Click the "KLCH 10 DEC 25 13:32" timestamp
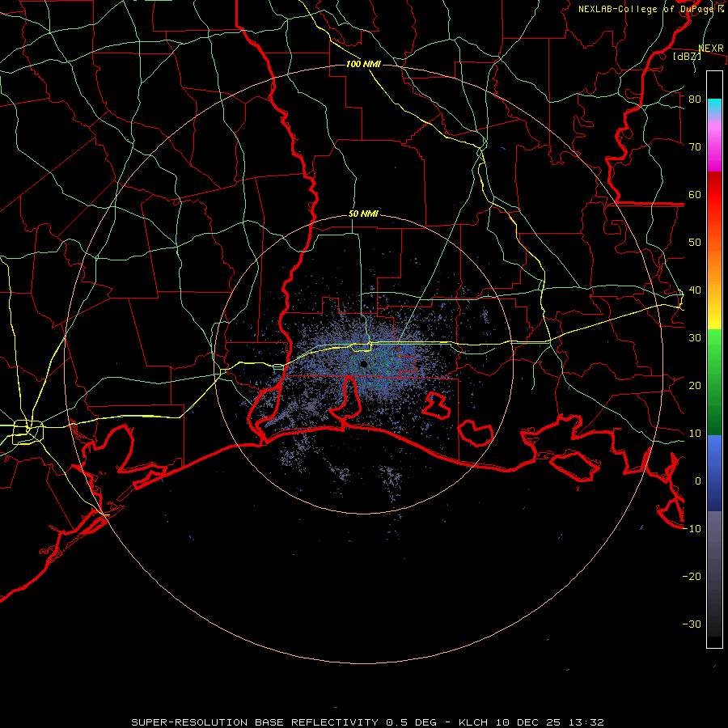This screenshot has width=728, height=728. click(531, 722)
